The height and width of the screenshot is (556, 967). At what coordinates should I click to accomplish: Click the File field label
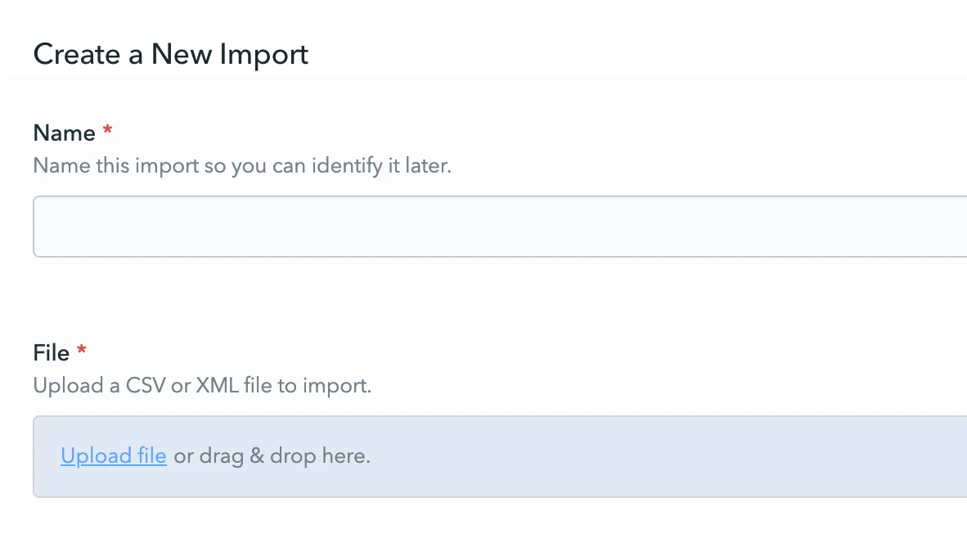51,353
